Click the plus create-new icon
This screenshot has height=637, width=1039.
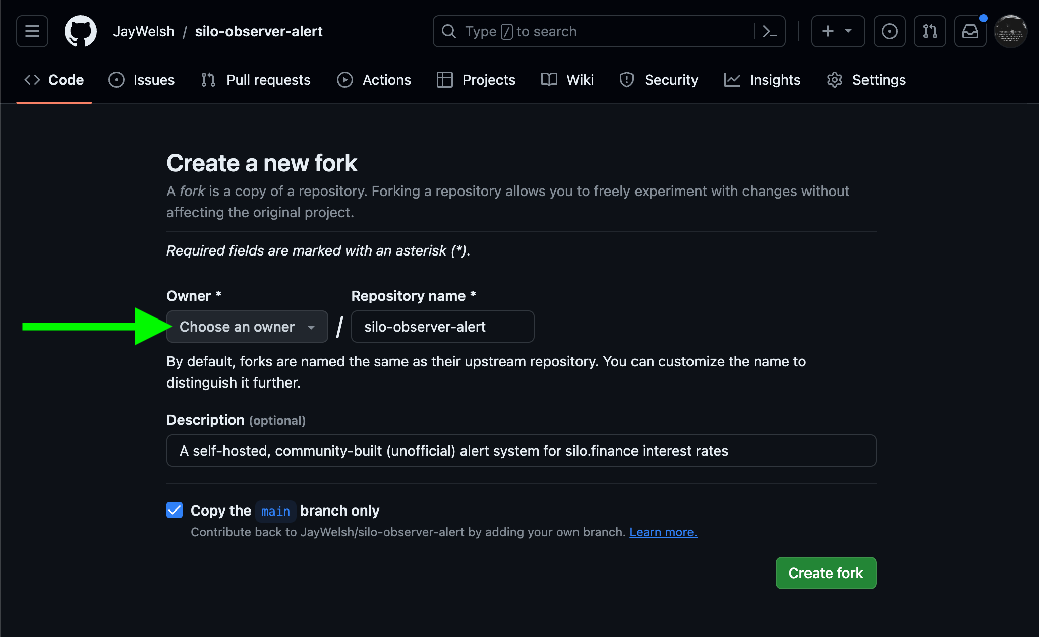[828, 31]
